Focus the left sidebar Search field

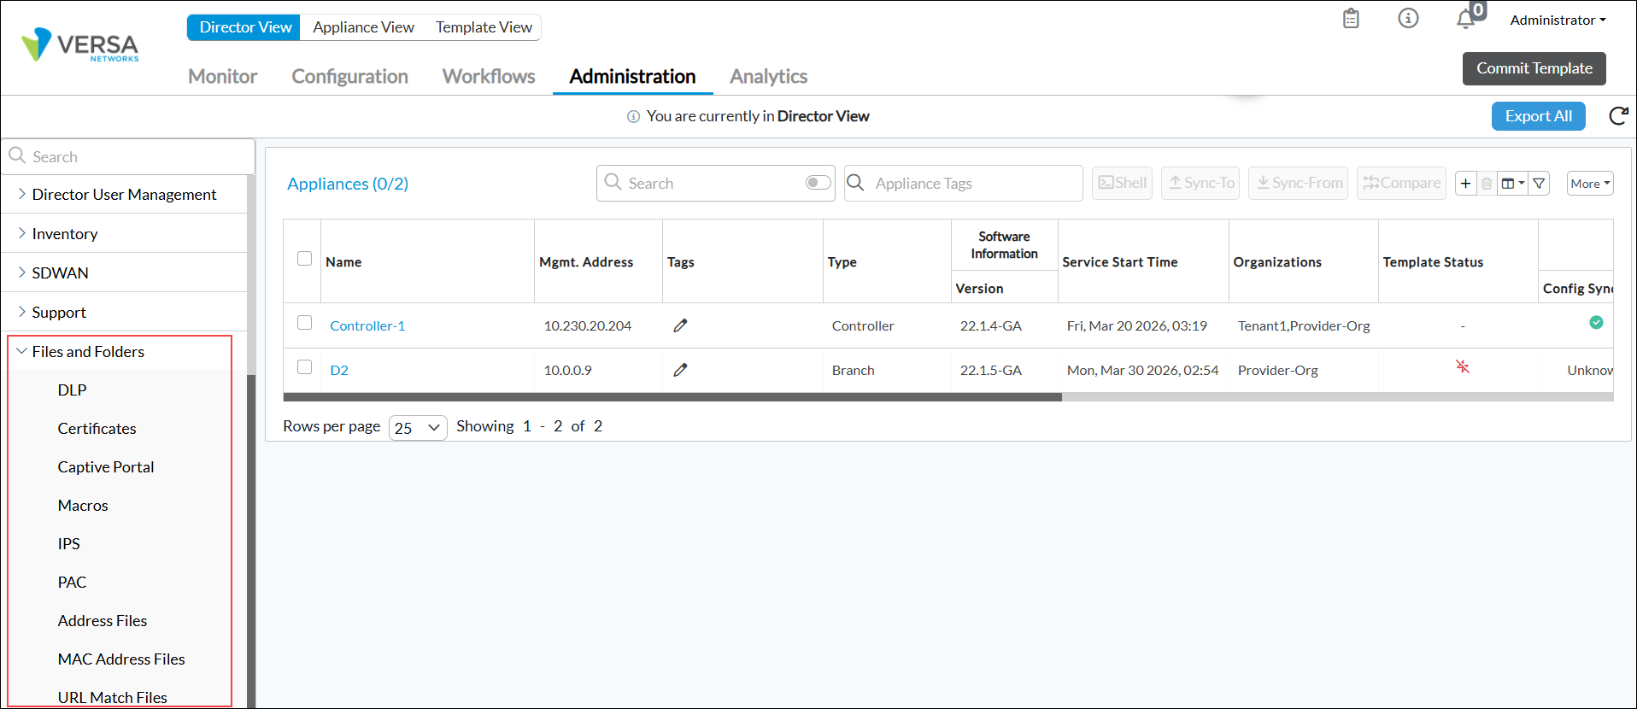click(x=128, y=156)
